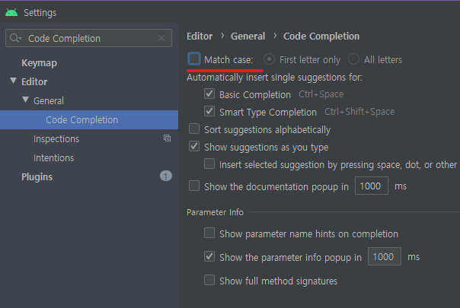Viewport: 460px width, 308px height.
Task: Collapse the General tree node arrow
Action: pos(26,100)
